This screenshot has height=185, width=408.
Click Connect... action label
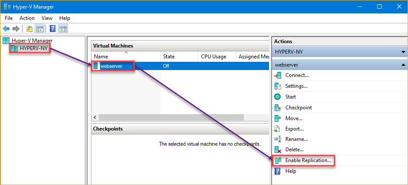tap(297, 75)
